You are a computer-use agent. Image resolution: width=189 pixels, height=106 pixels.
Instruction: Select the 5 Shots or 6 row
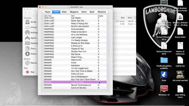[x=75, y=46]
